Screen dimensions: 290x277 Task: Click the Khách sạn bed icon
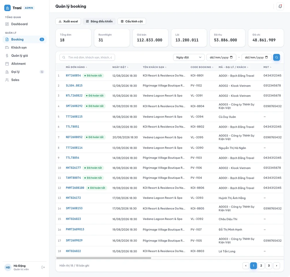coord(7,48)
